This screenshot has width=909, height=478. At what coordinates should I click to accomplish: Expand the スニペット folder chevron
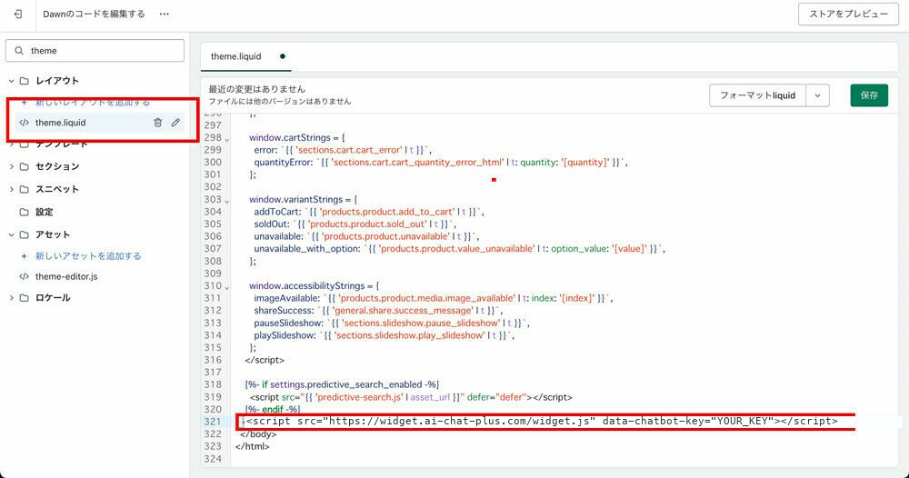coord(11,189)
